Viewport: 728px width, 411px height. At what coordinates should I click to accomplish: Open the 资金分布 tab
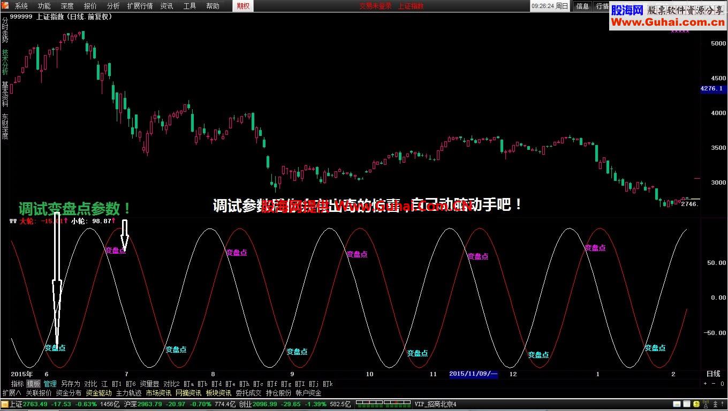69,393
